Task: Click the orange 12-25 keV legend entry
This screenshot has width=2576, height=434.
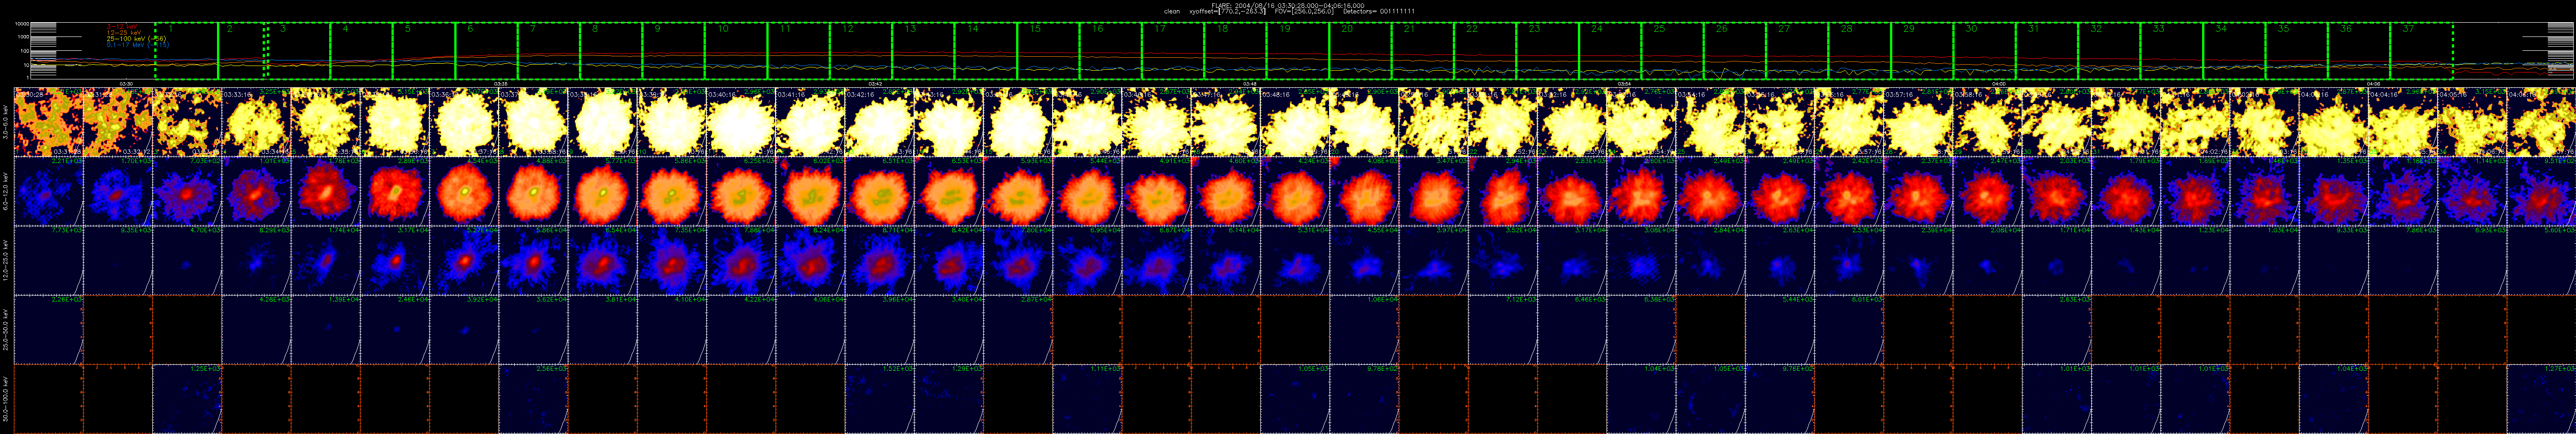Action: (x=124, y=33)
